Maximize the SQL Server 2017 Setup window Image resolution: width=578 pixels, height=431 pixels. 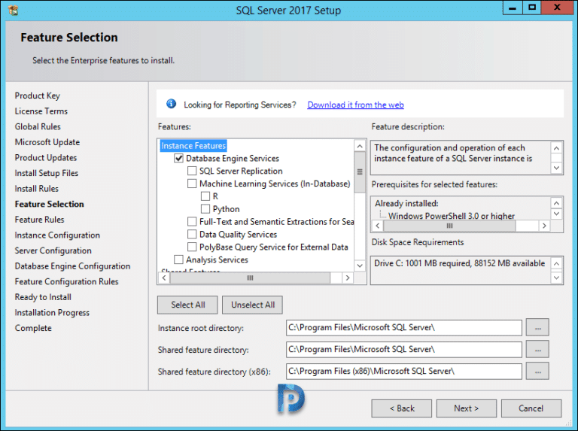532,8
